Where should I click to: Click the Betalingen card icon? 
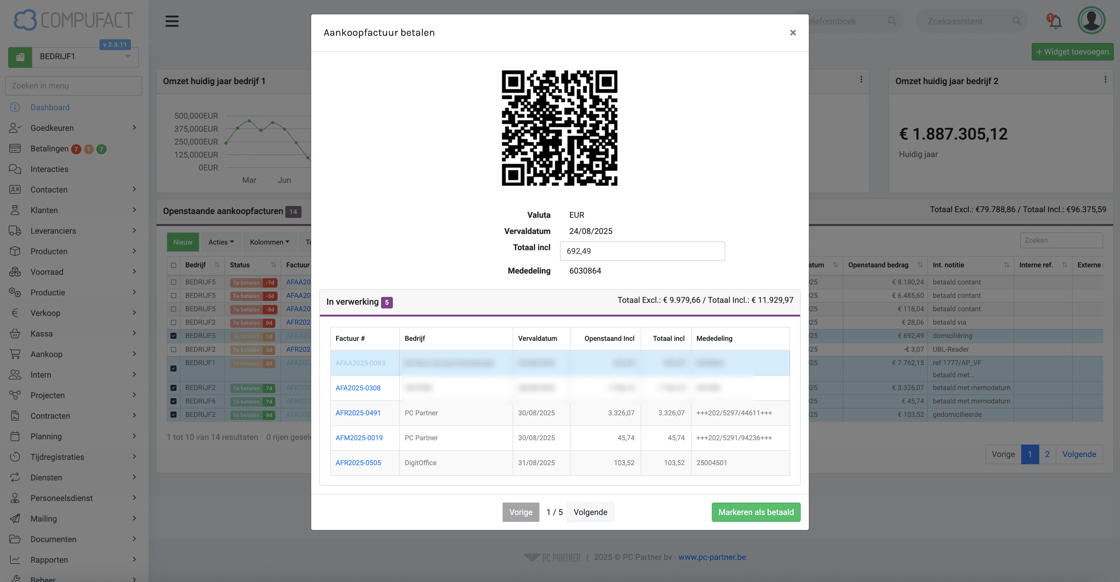pos(15,149)
